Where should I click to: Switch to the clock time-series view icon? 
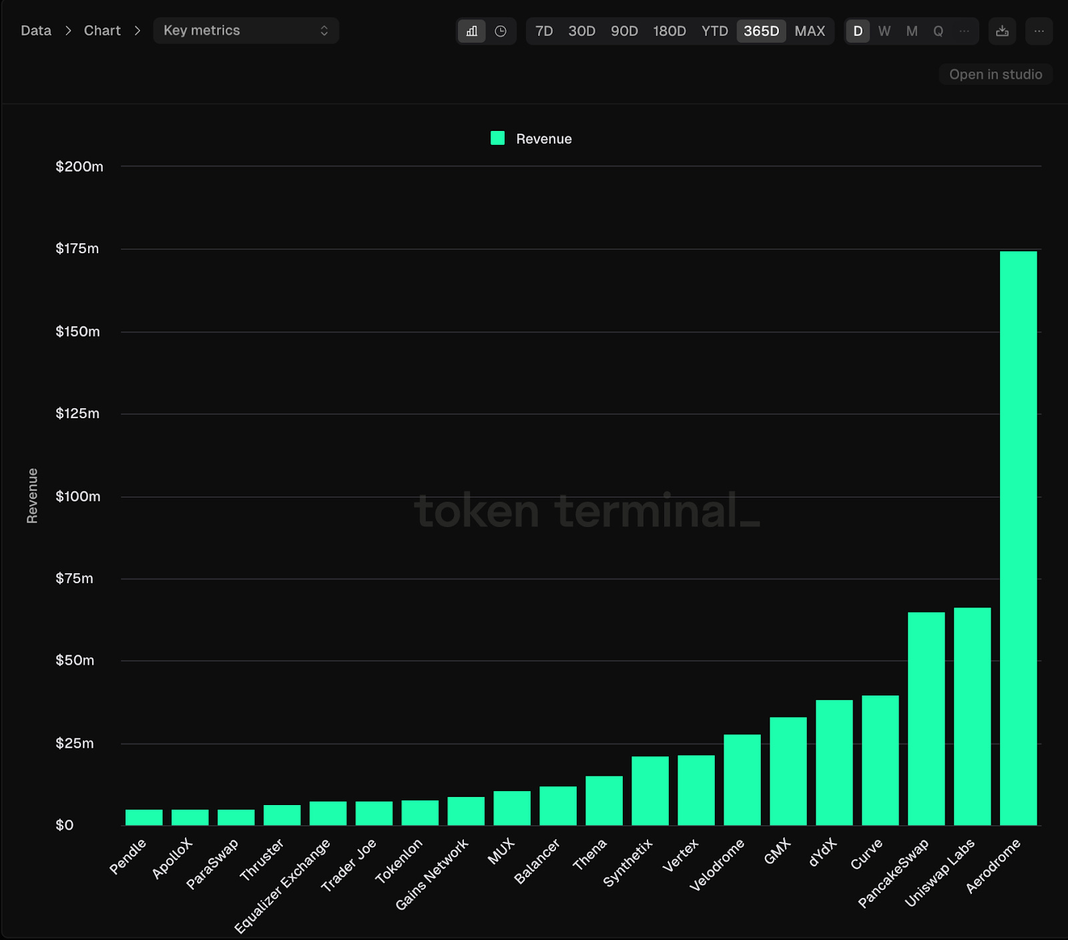501,31
